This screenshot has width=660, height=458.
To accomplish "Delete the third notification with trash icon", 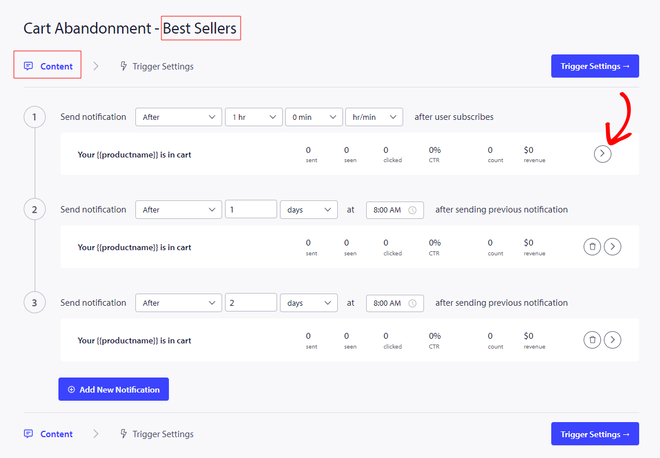I will 592,340.
